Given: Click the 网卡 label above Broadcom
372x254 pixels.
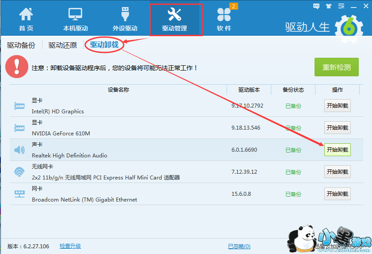Looking at the screenshot, I should (37, 189).
